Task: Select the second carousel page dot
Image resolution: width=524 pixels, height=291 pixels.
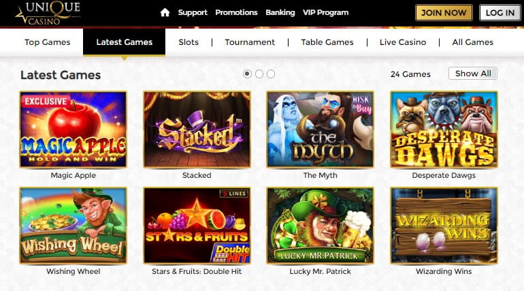Action: coord(259,74)
